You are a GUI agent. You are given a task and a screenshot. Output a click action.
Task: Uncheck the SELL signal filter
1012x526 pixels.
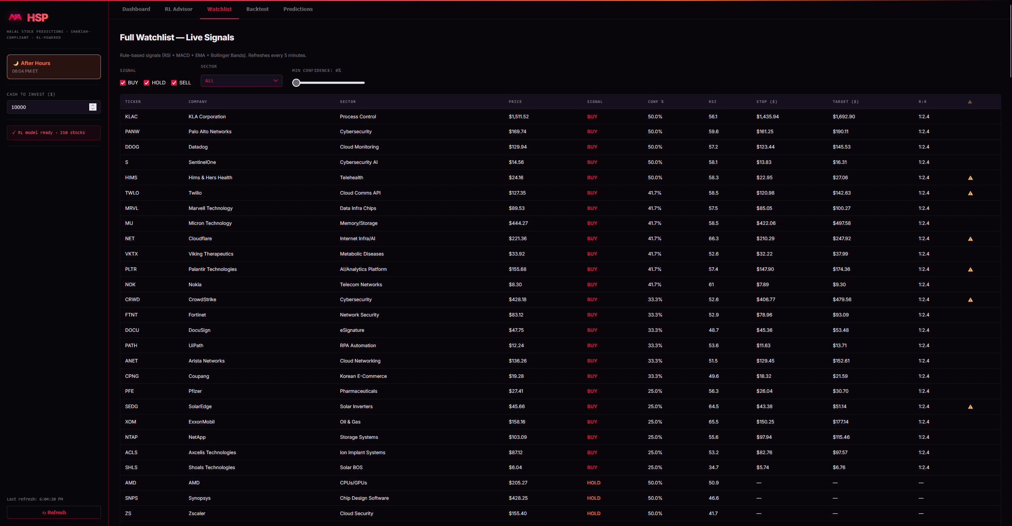pos(174,82)
